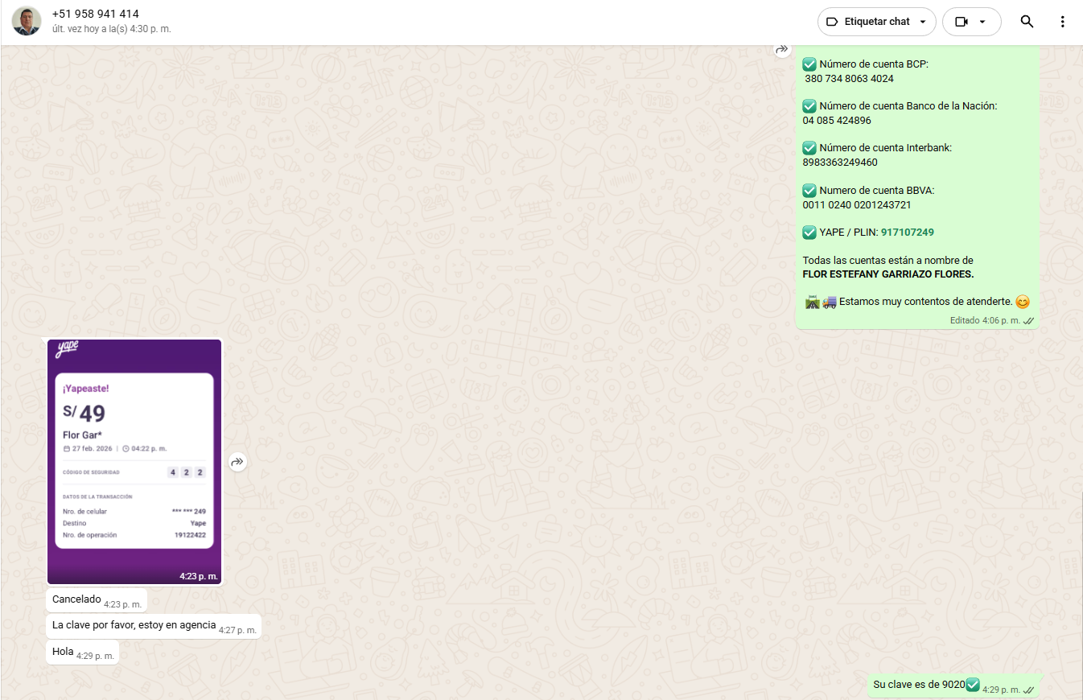Open the contact profile picture
Image resolution: width=1083 pixels, height=700 pixels.
(27, 22)
